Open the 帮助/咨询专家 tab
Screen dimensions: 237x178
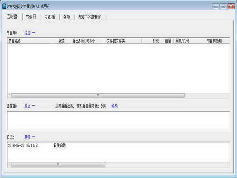pos(90,17)
